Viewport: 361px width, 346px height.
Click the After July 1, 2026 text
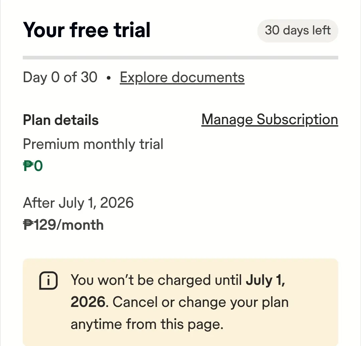pyautogui.click(x=78, y=203)
